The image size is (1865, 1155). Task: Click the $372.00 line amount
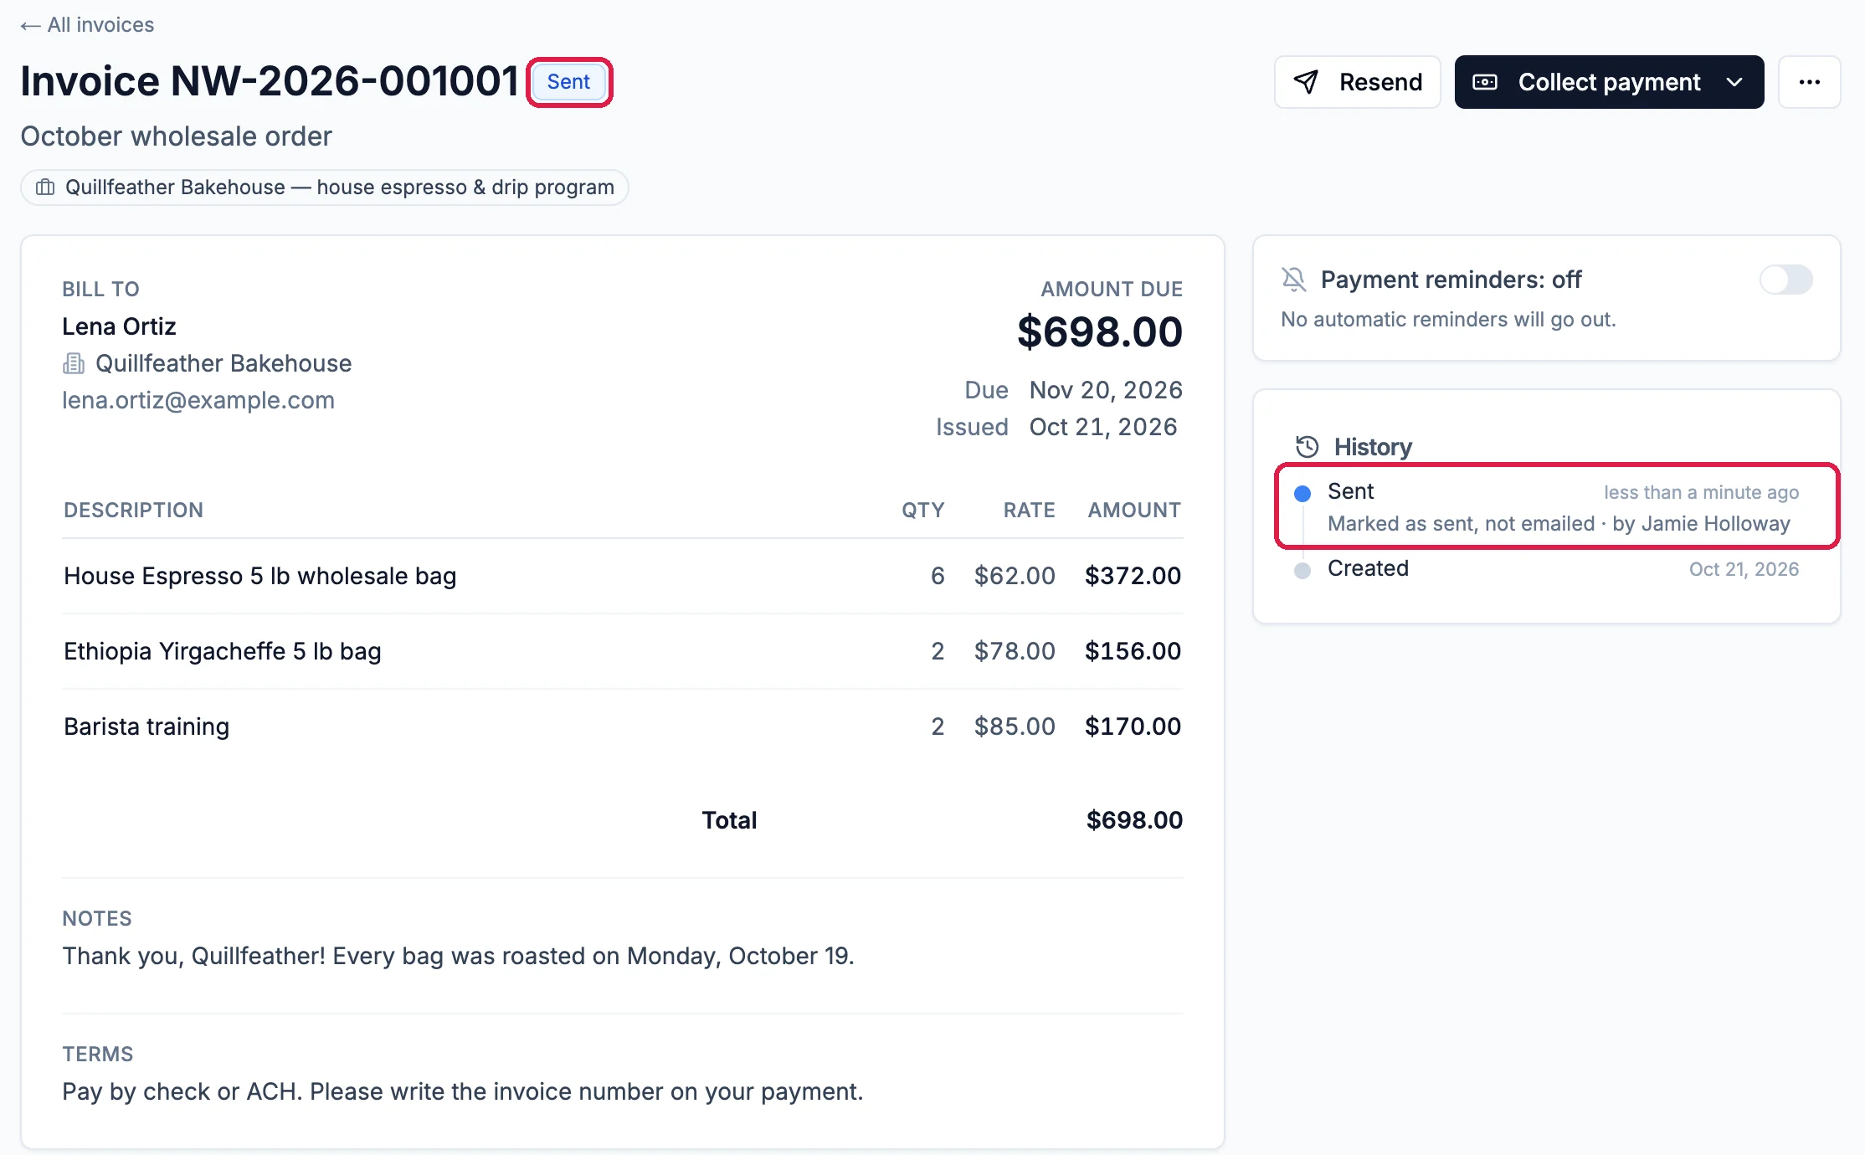[1133, 576]
